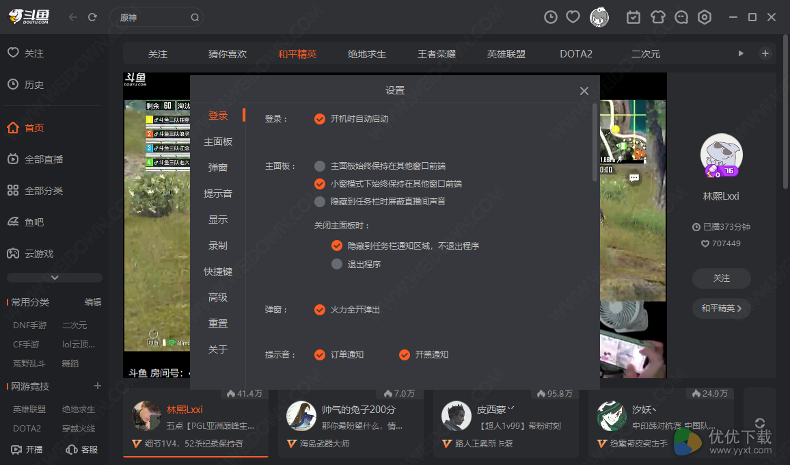Image resolution: width=790 pixels, height=465 pixels.
Task: Toggle 火力全开弹出 checkbox
Action: (x=319, y=309)
